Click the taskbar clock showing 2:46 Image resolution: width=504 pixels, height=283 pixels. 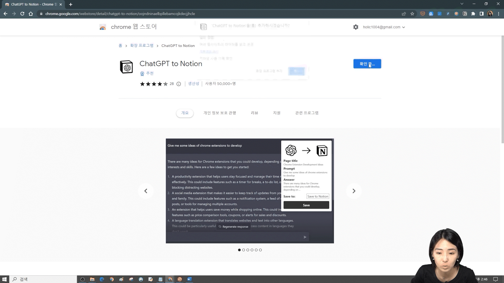coord(482,279)
